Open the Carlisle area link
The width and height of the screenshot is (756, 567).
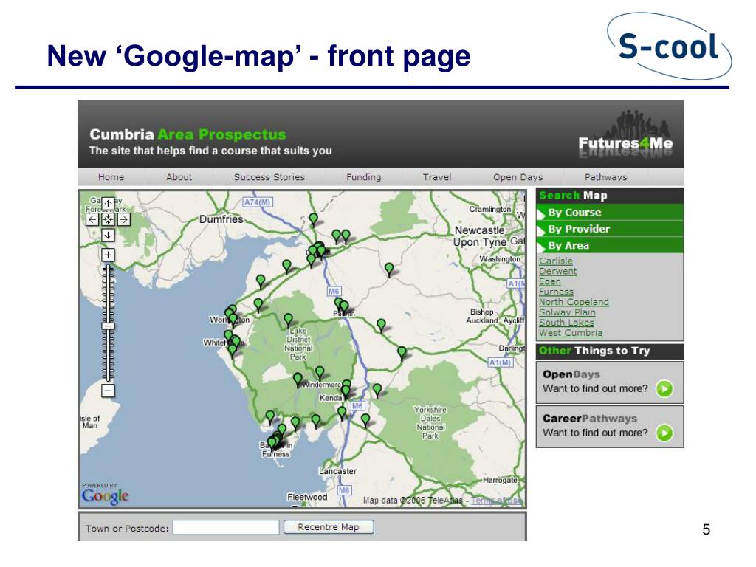(x=556, y=261)
